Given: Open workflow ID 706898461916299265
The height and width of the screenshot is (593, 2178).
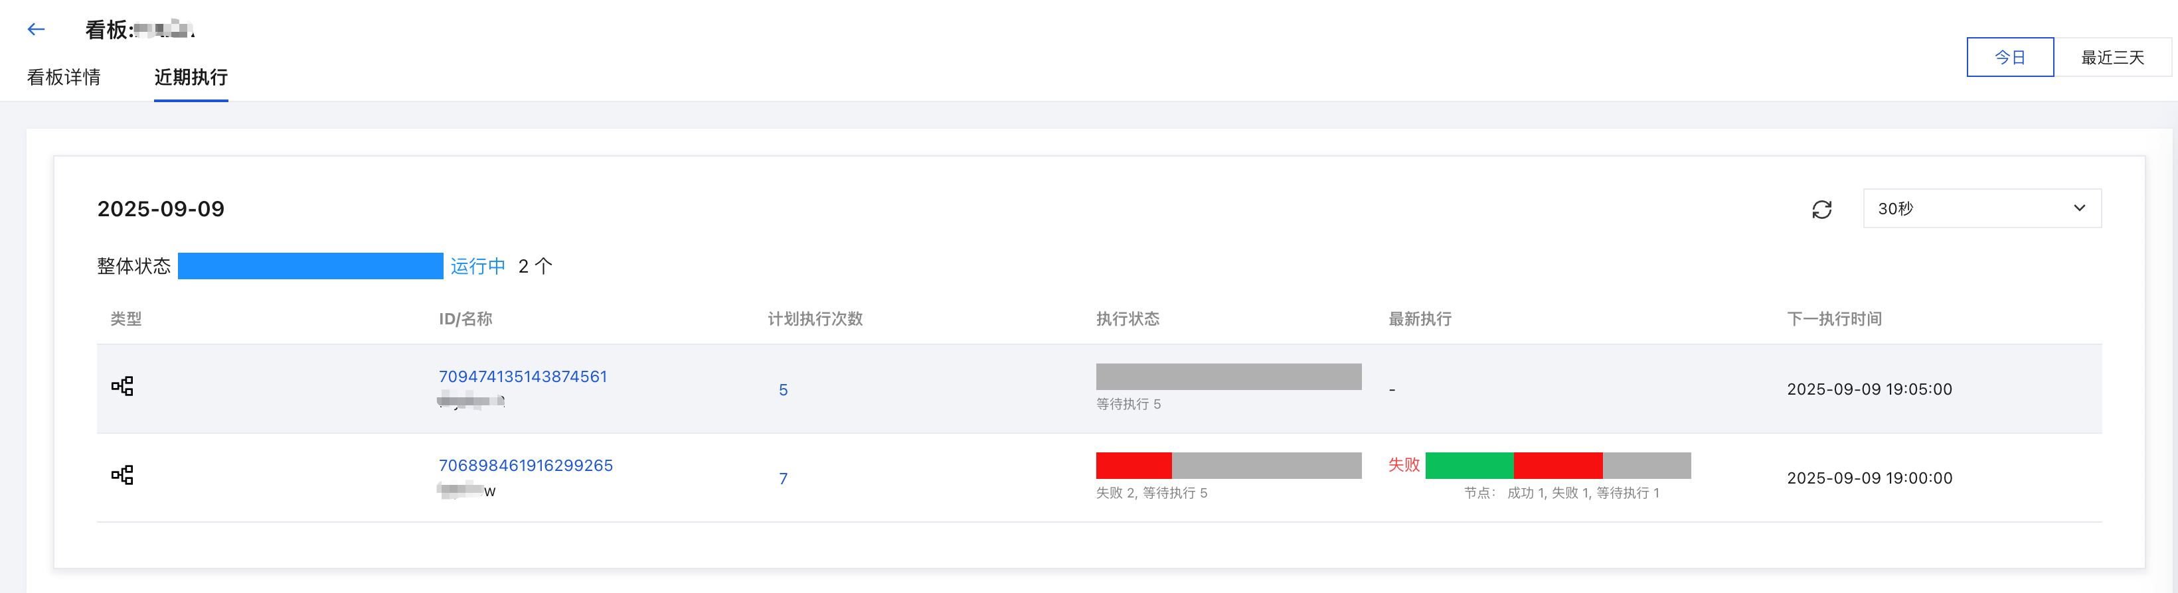Looking at the screenshot, I should [x=525, y=464].
